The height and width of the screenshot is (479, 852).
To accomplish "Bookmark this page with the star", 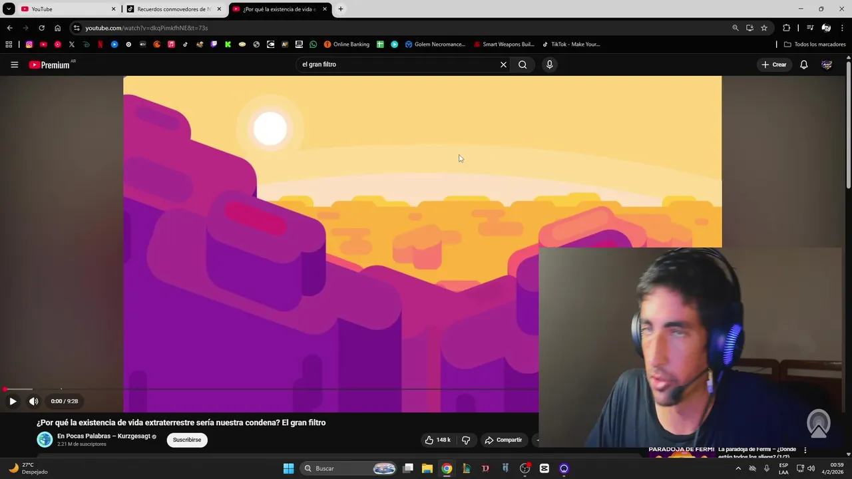I will [x=764, y=28].
